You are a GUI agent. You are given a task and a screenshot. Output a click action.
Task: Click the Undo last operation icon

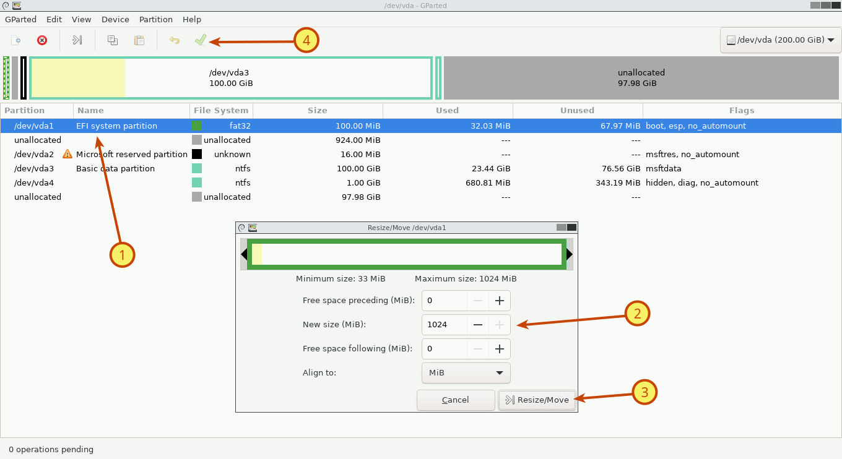[x=175, y=40]
